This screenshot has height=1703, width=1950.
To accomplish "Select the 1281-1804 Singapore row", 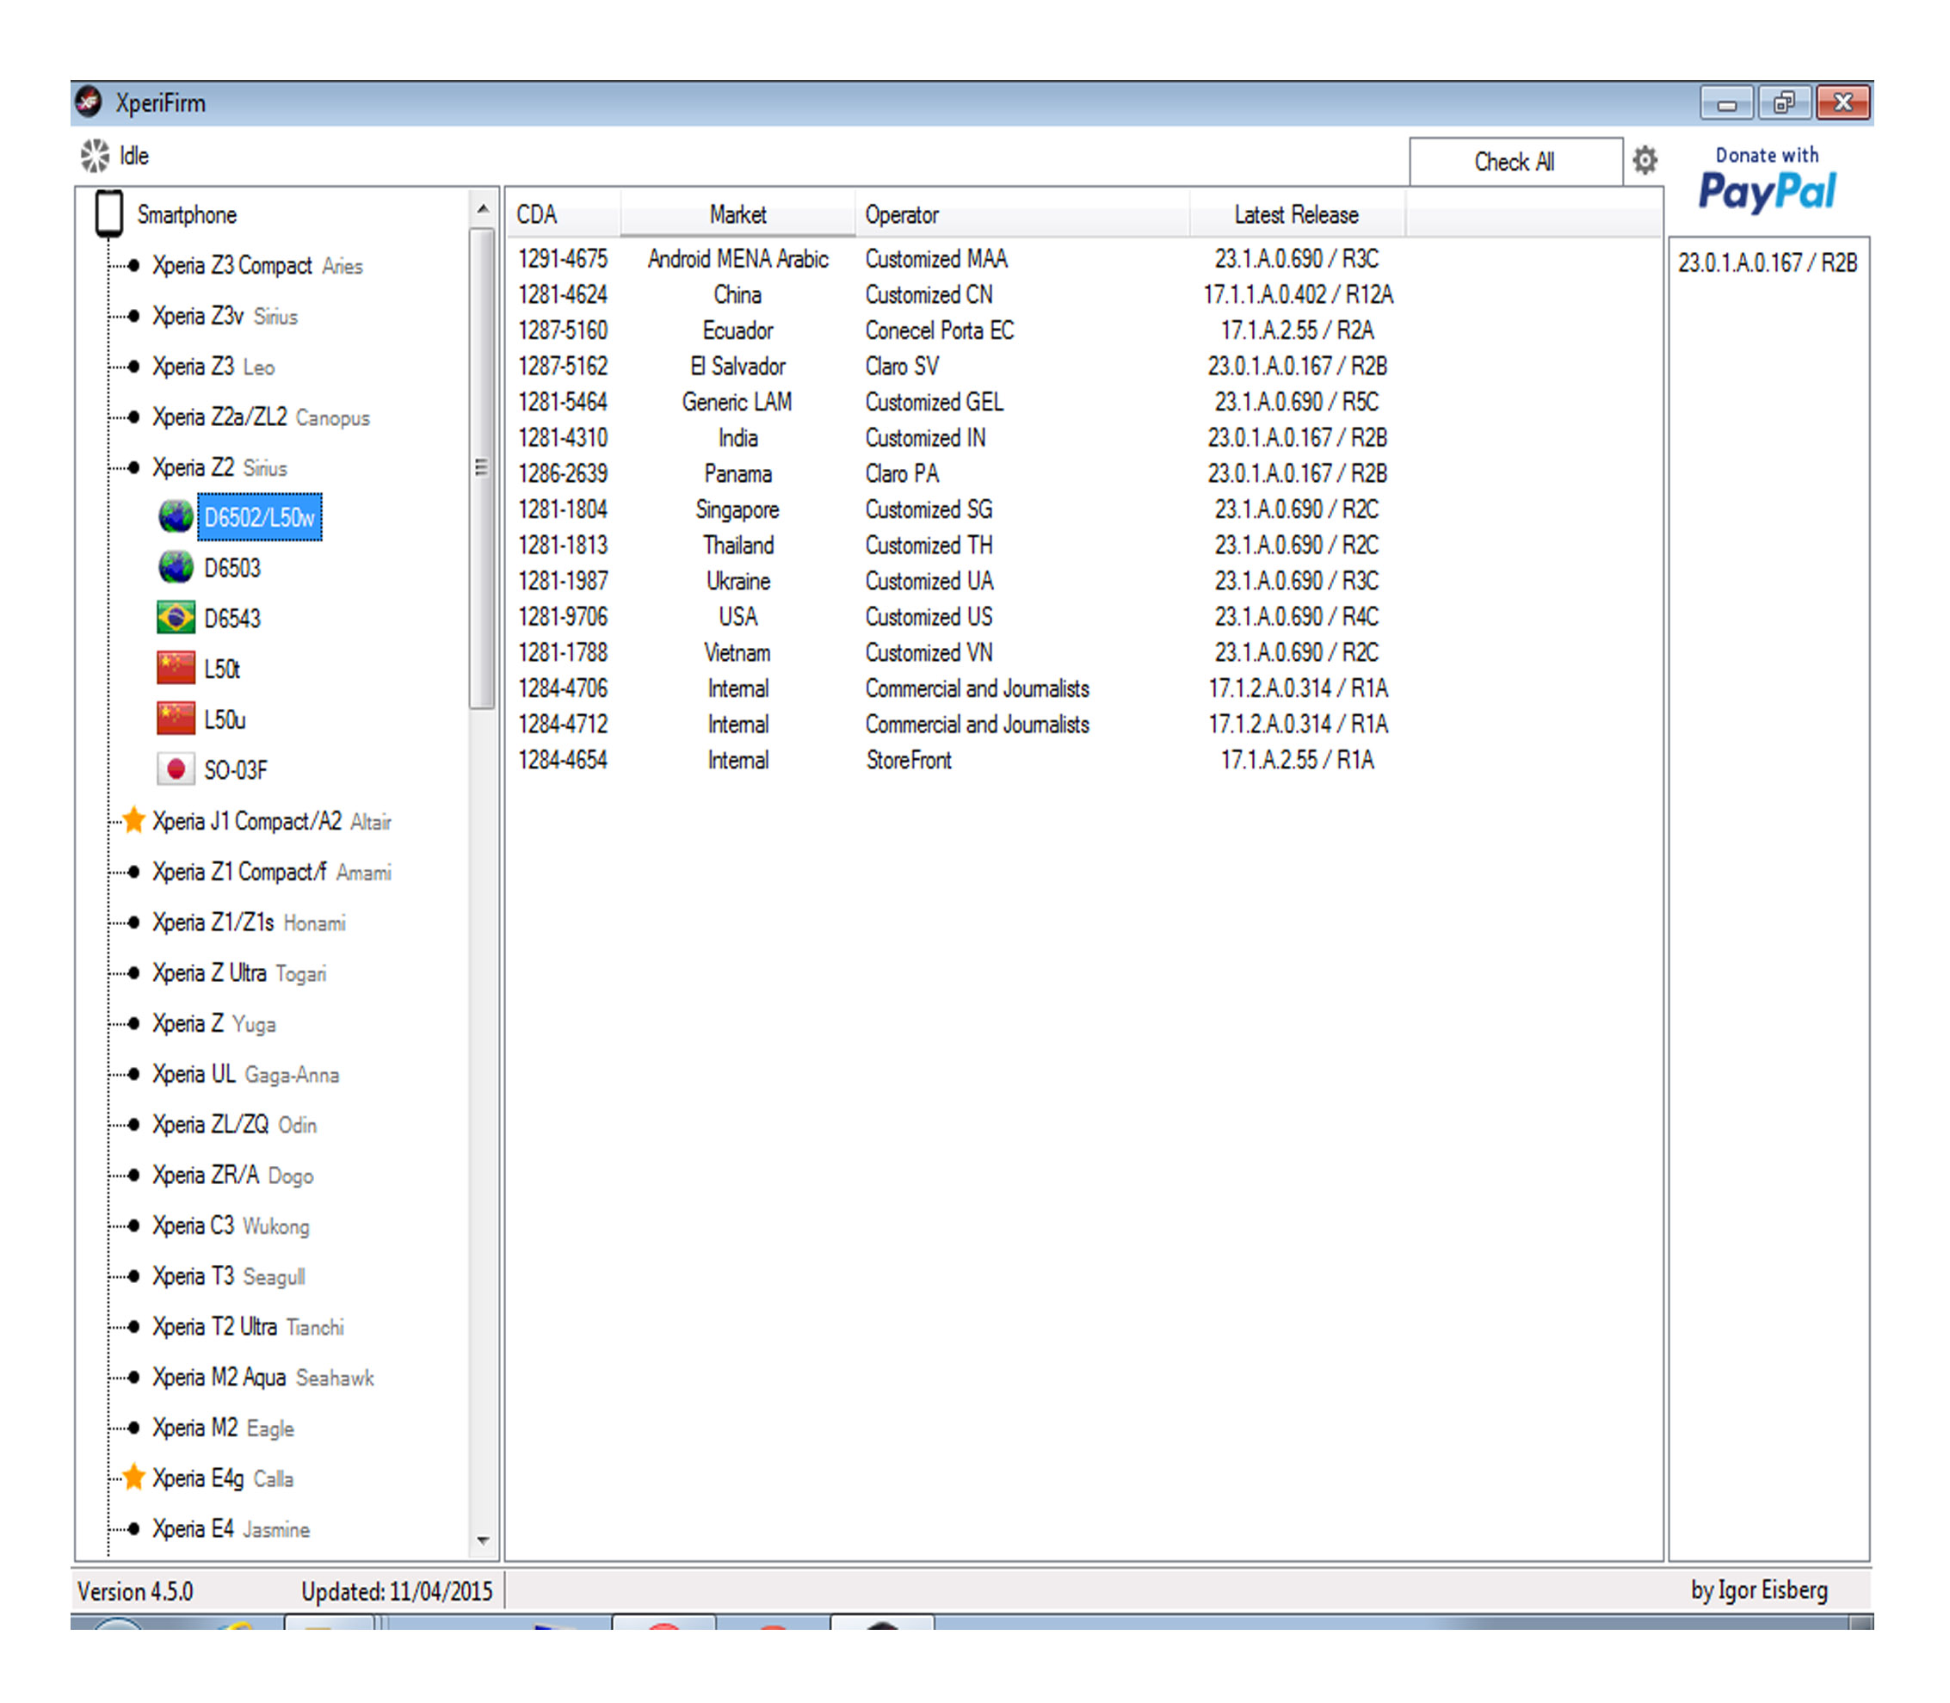I will coord(1083,509).
